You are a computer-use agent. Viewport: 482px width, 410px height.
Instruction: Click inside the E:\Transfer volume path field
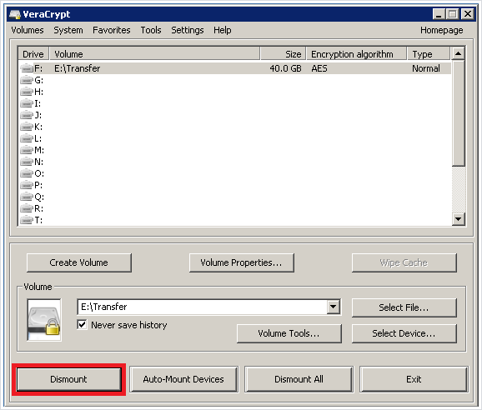coord(203,307)
